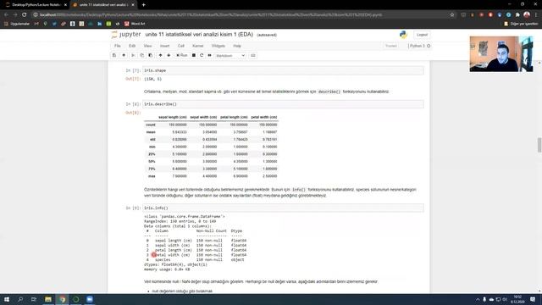
Task: Open the notification center icon
Action: [x=533, y=299]
